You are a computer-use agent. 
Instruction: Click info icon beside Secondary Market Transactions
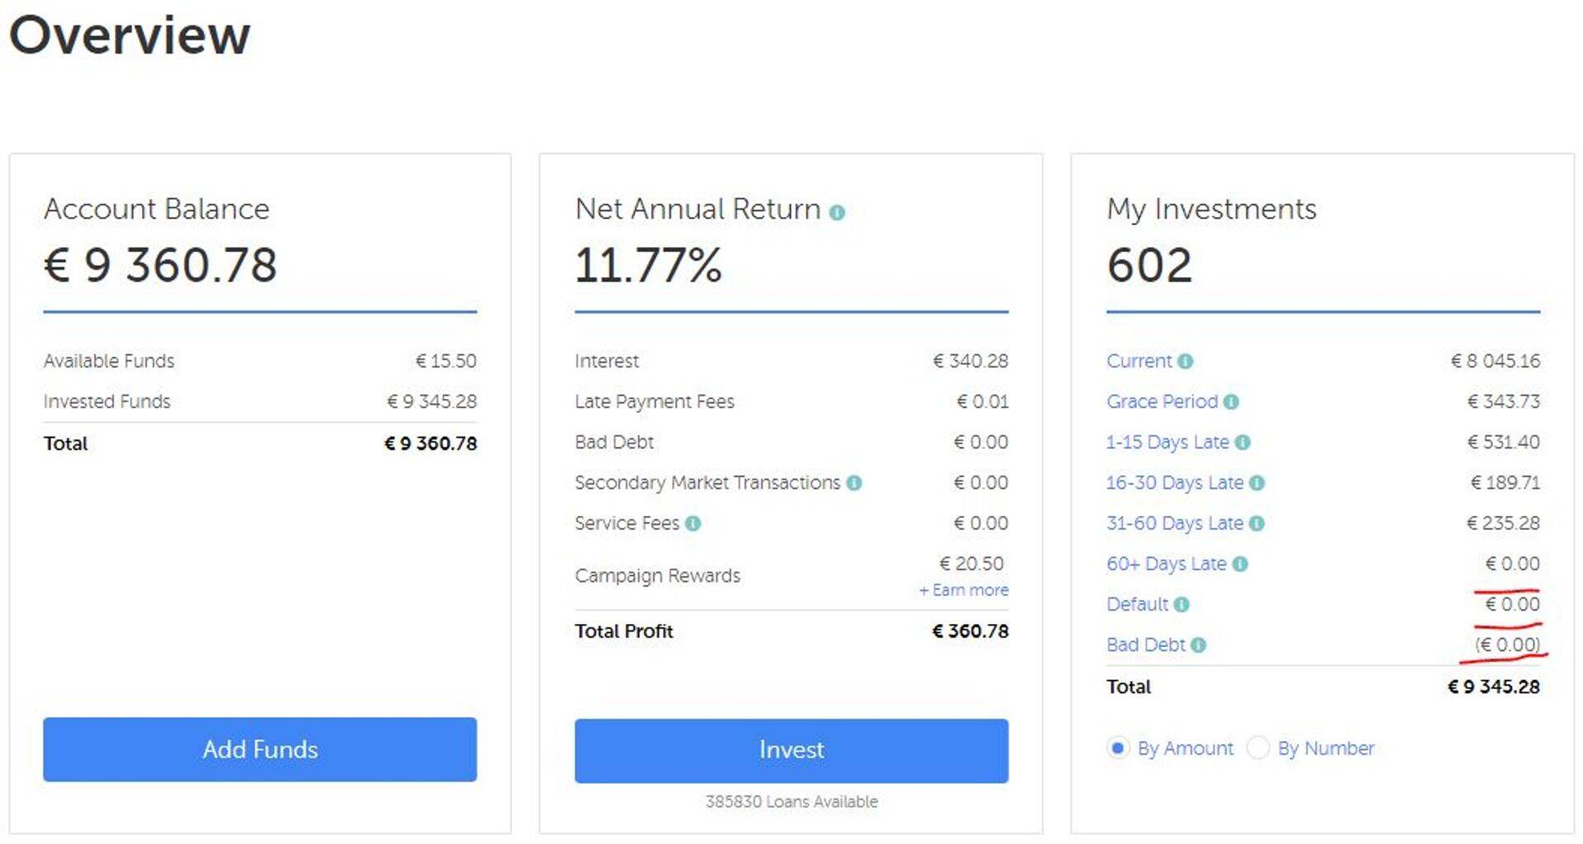click(854, 483)
